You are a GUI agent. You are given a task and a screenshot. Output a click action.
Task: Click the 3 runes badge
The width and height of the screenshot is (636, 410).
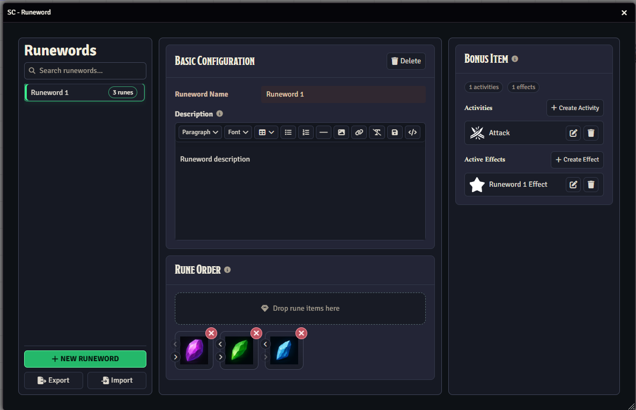[x=122, y=92]
